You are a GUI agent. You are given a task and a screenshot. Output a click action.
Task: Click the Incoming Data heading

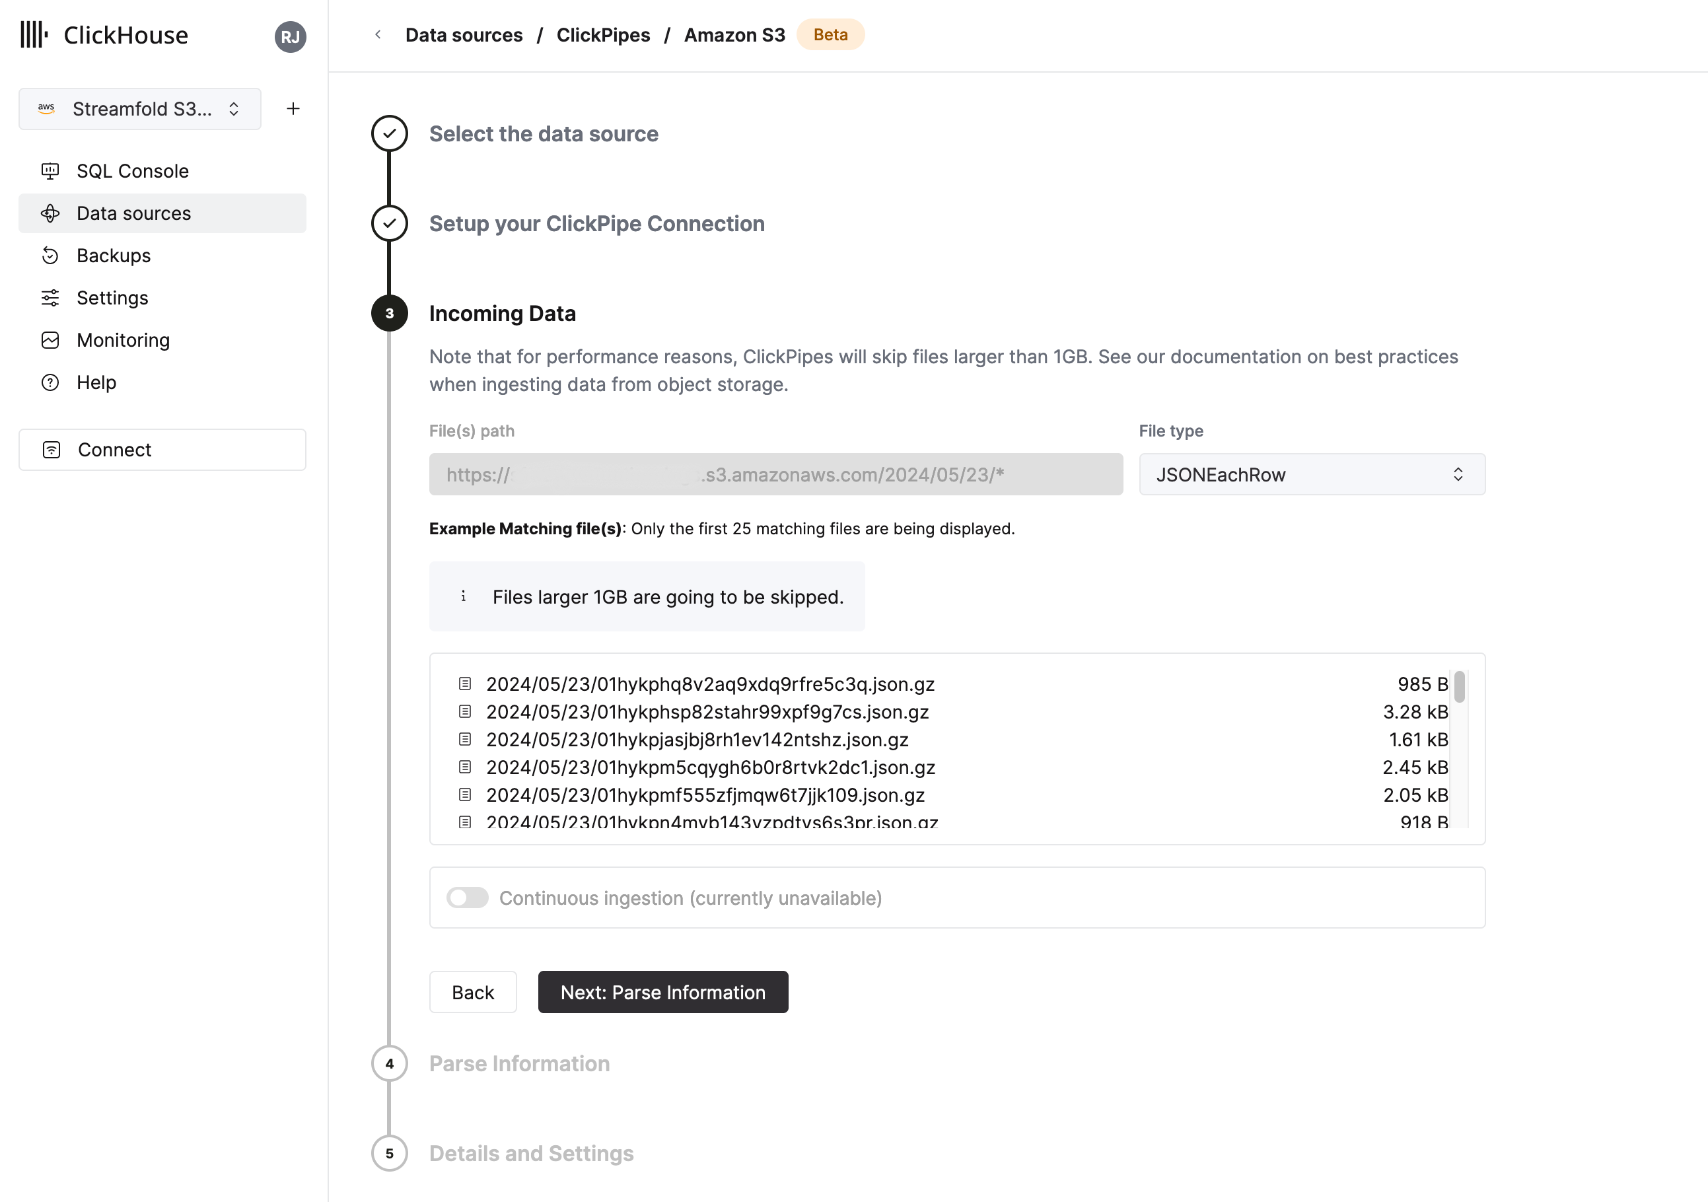coord(502,313)
